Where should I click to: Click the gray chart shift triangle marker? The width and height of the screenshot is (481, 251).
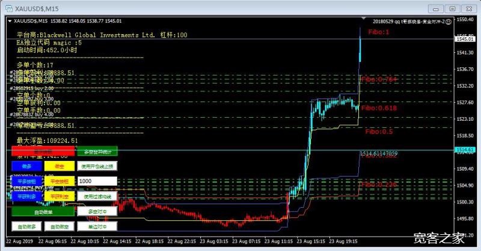tap(364, 19)
